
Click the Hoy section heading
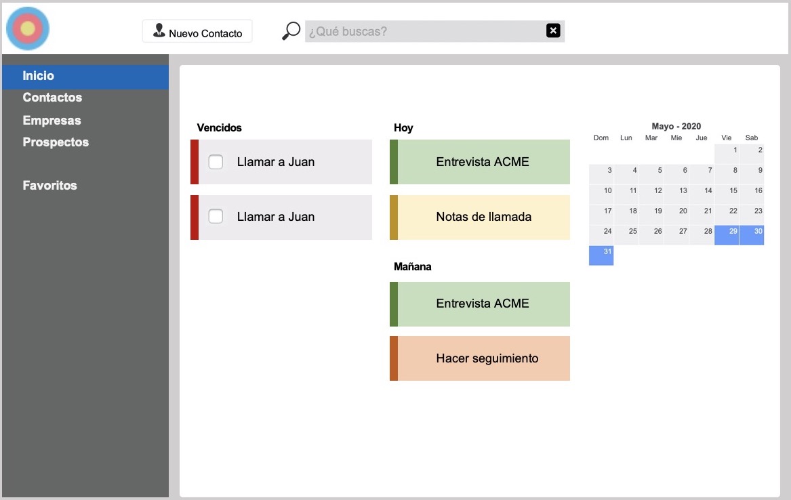403,127
